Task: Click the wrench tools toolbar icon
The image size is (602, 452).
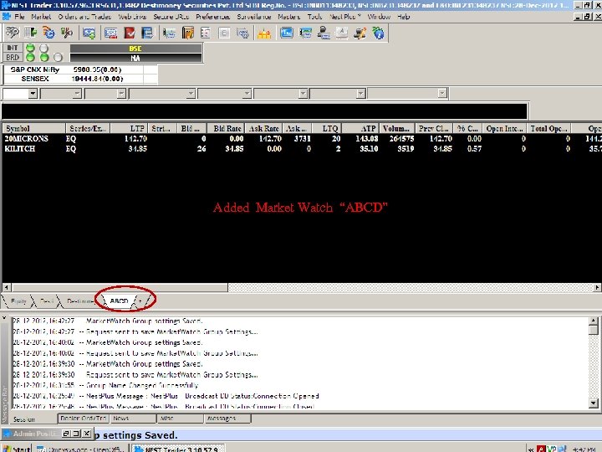Action: (x=66, y=33)
